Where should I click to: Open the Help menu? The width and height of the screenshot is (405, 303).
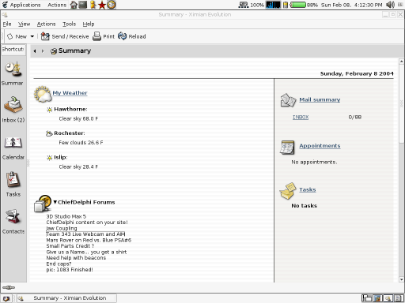[89, 24]
